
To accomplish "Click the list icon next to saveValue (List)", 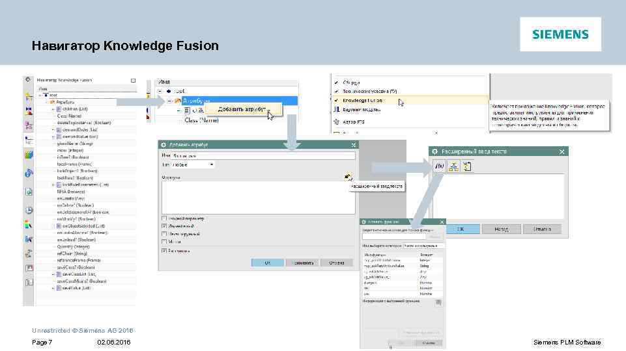I will click(x=59, y=288).
